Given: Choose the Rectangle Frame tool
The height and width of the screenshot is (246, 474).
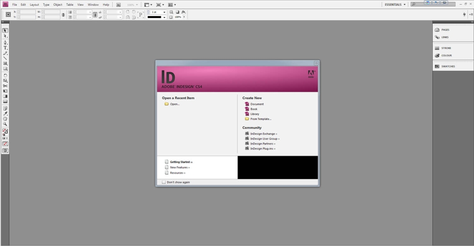Looking at the screenshot, I should click(x=5, y=64).
